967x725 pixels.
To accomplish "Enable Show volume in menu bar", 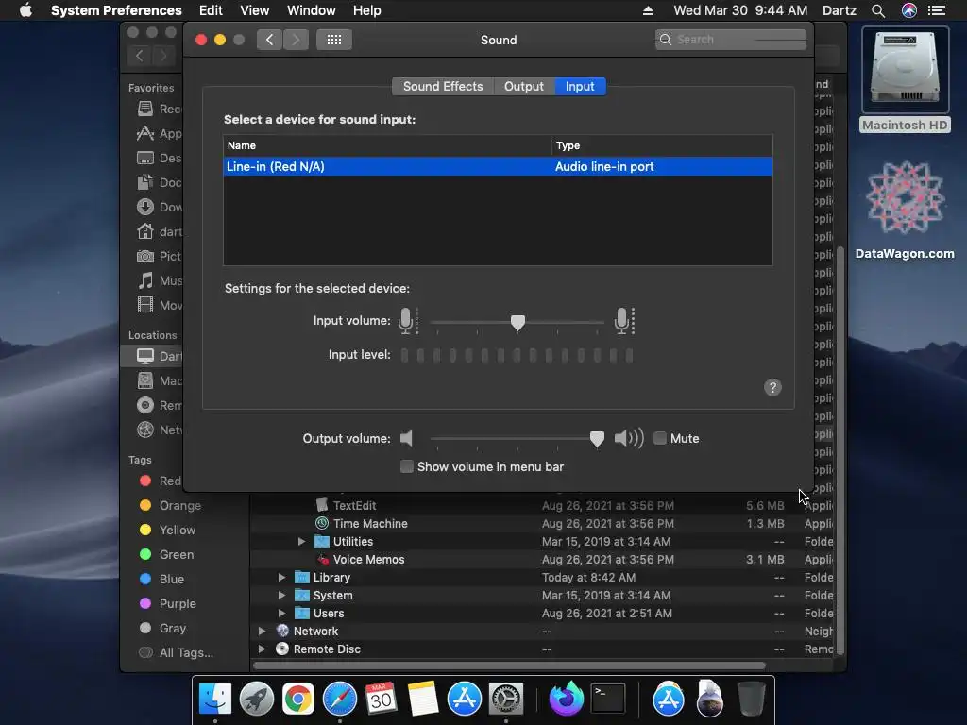I will coord(406,466).
